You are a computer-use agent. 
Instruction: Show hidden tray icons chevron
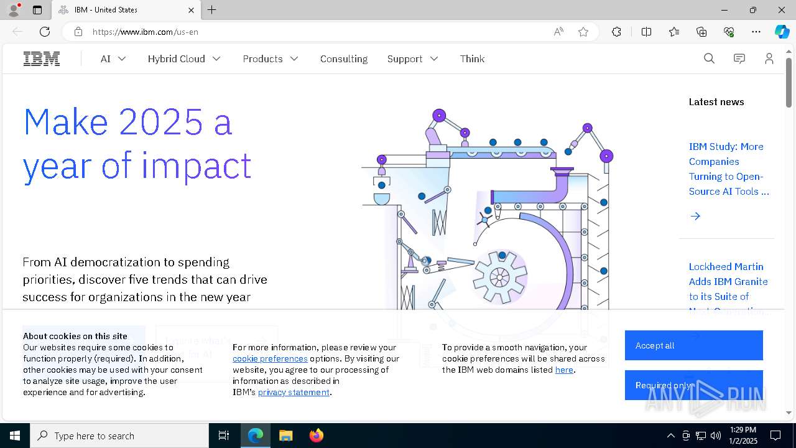point(670,436)
